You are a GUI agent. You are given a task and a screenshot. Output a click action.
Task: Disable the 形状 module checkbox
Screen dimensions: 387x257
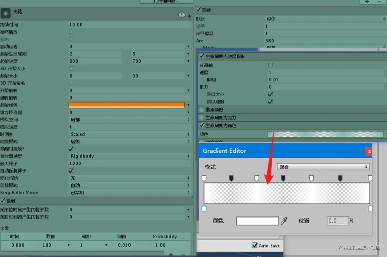click(x=198, y=10)
